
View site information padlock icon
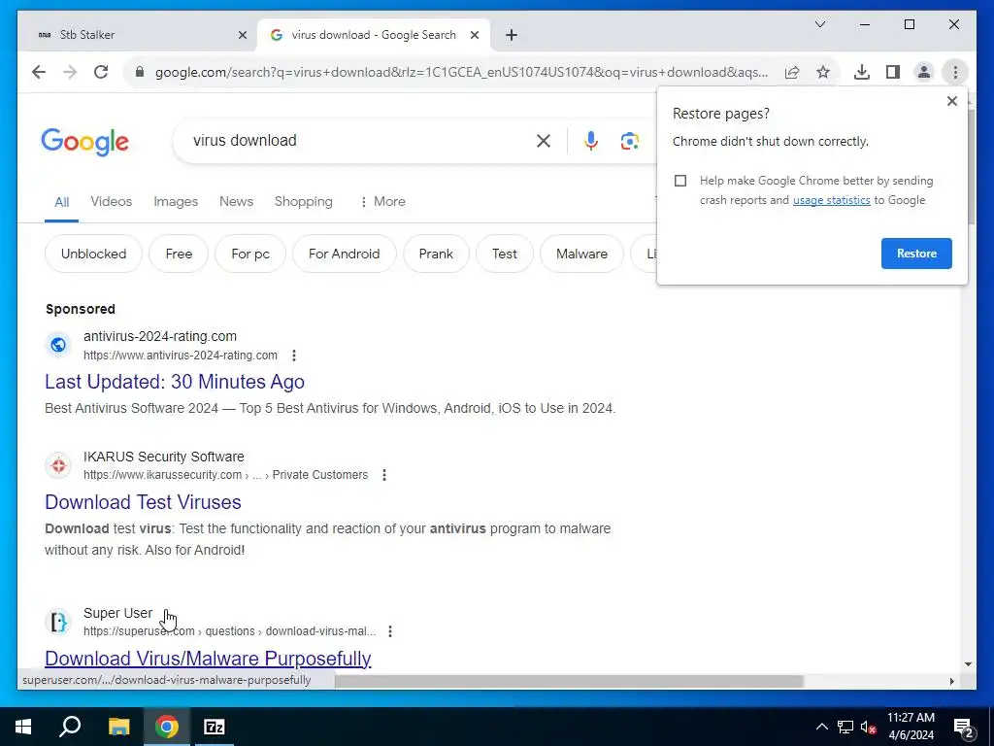(x=140, y=72)
